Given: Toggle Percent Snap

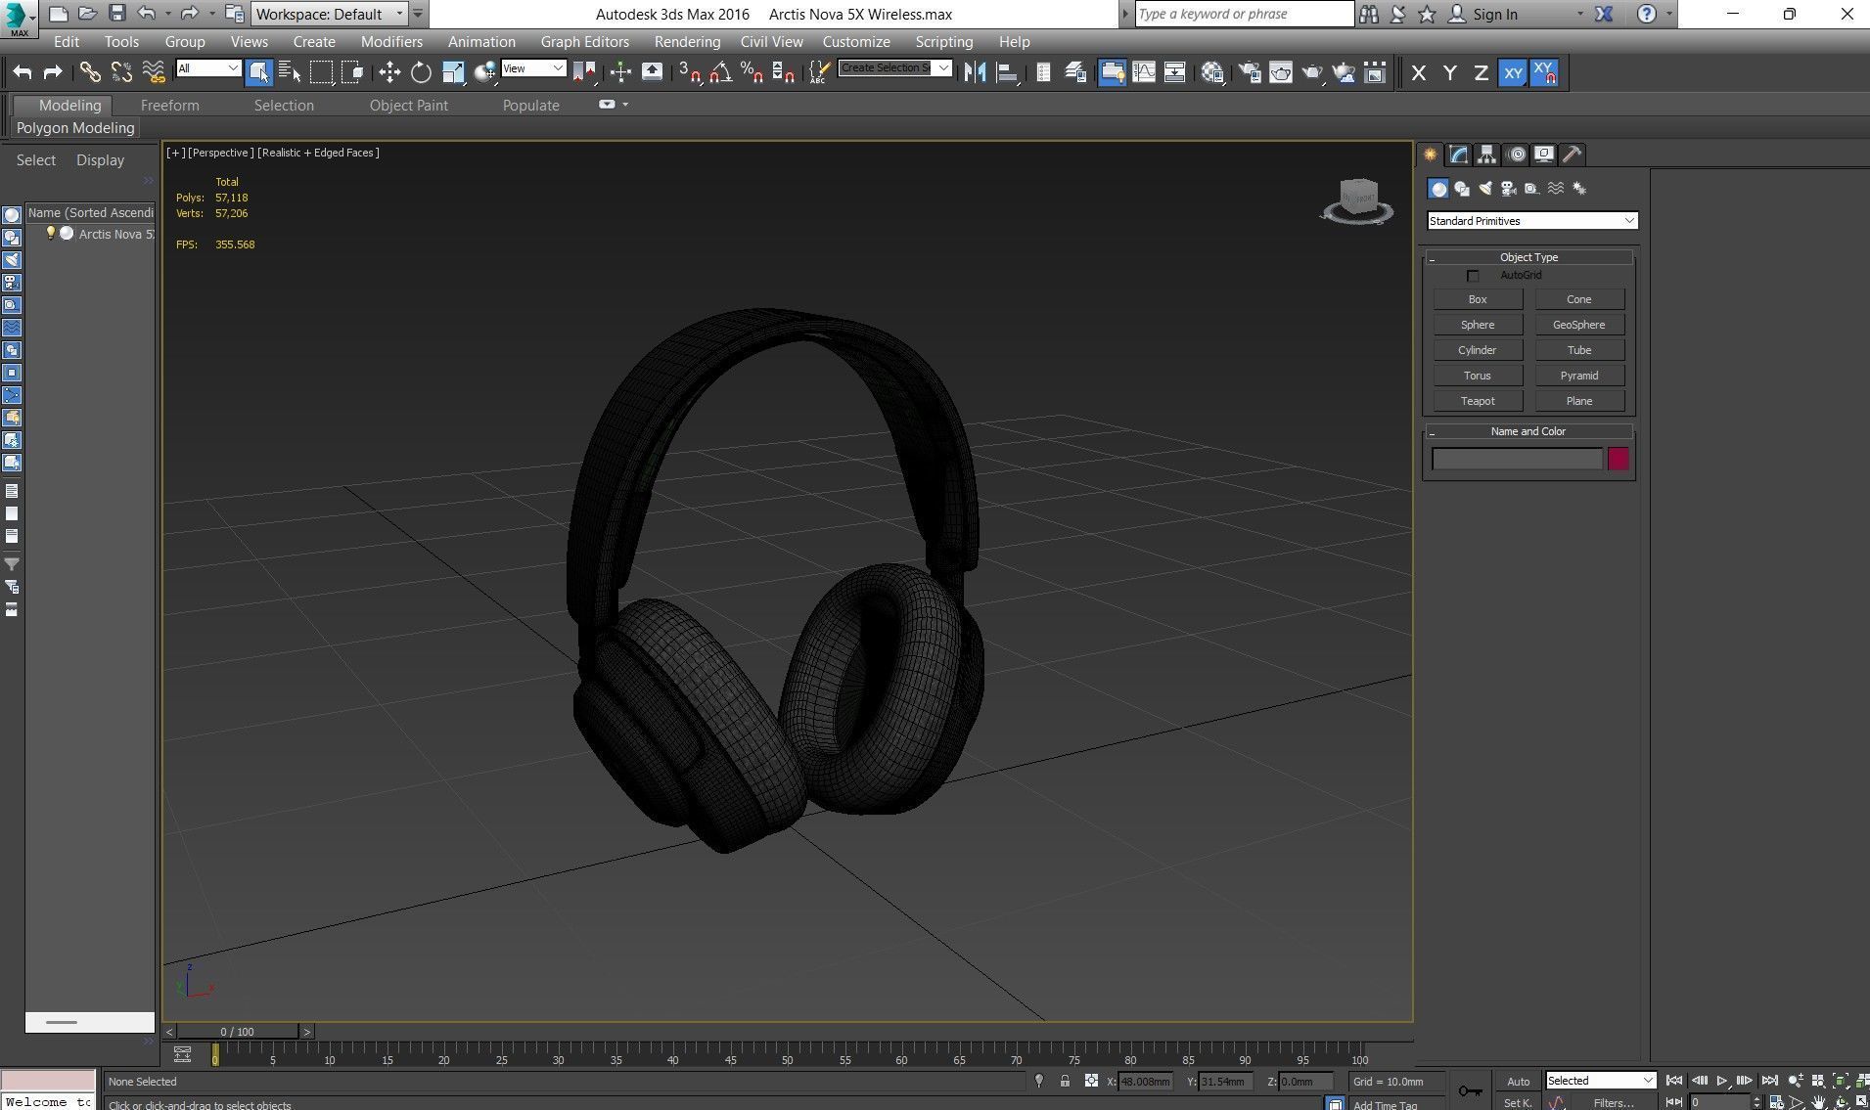Looking at the screenshot, I should [752, 72].
